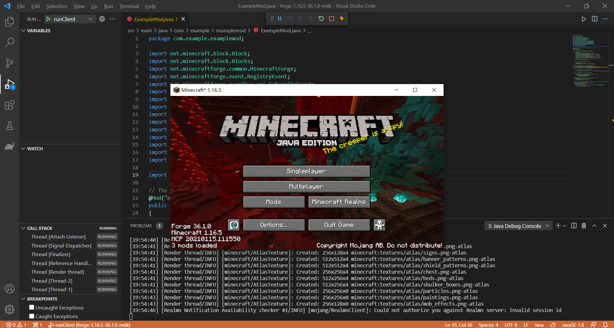Click Singleplayer in the Minecraft menu

(x=306, y=171)
